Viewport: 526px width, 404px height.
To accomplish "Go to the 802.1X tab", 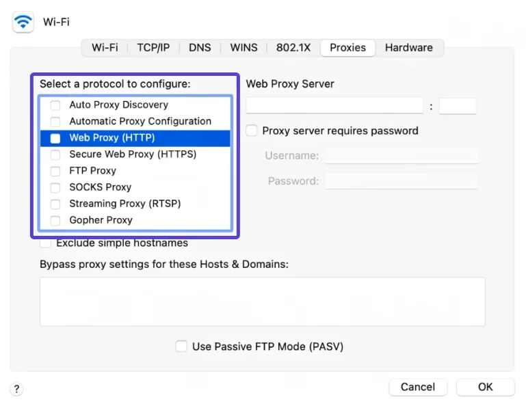I will coord(293,48).
